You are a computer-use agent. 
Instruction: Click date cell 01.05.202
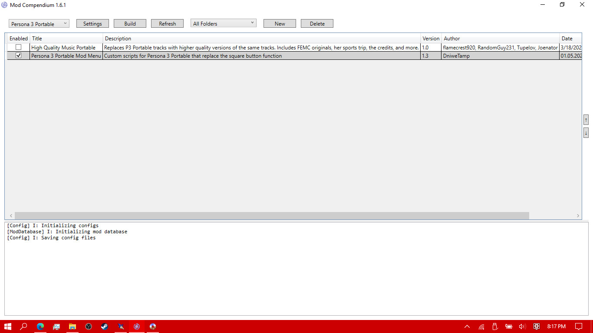click(571, 56)
